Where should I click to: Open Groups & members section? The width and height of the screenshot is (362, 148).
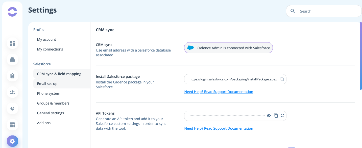click(x=53, y=103)
